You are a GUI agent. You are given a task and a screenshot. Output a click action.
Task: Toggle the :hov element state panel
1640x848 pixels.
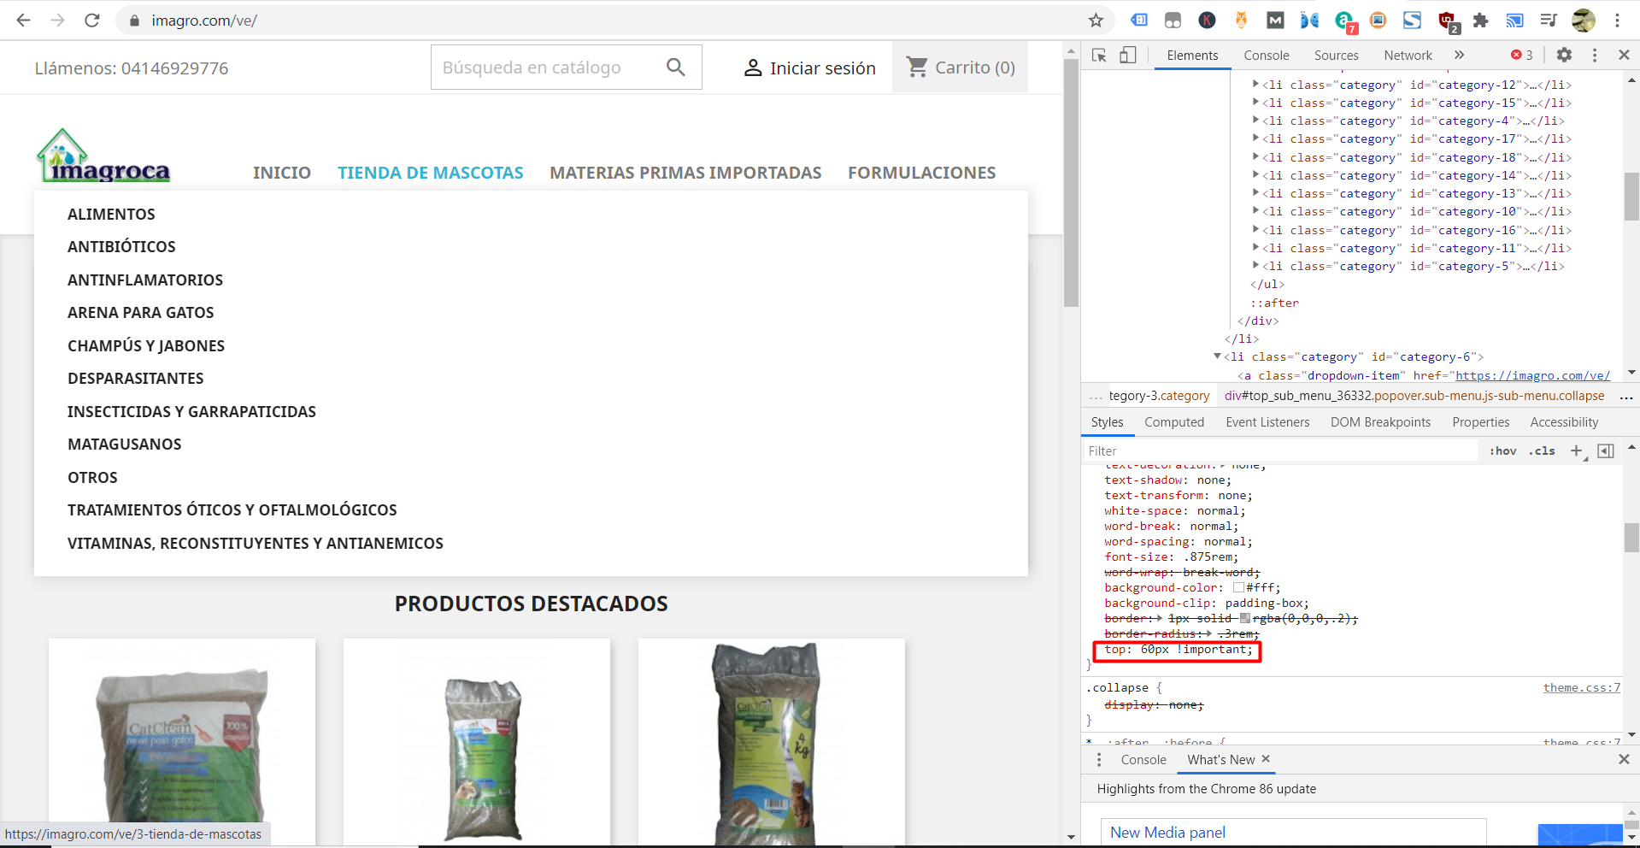click(1503, 451)
